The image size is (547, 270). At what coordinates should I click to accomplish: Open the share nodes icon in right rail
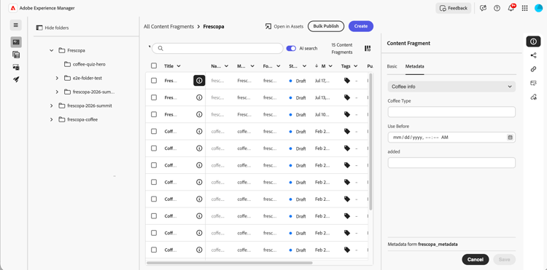click(x=533, y=55)
